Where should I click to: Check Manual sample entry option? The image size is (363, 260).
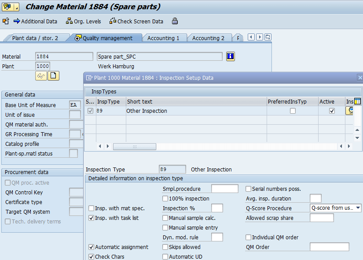165,228
